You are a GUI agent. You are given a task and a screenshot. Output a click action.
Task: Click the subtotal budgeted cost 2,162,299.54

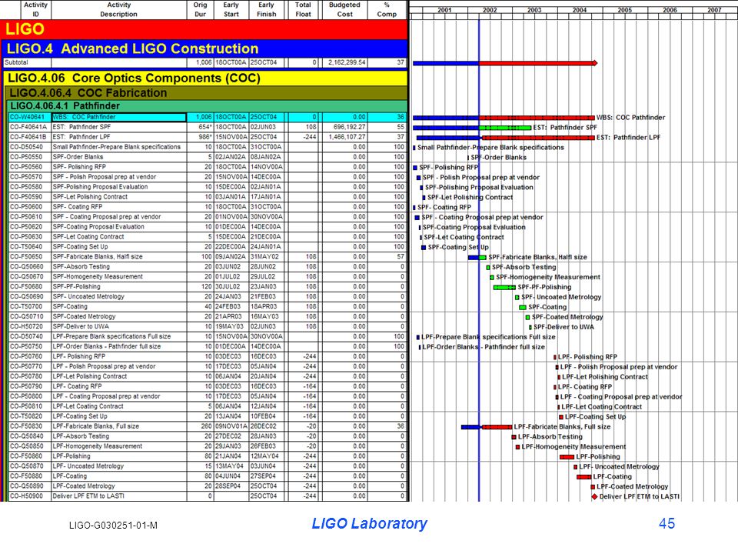click(347, 62)
